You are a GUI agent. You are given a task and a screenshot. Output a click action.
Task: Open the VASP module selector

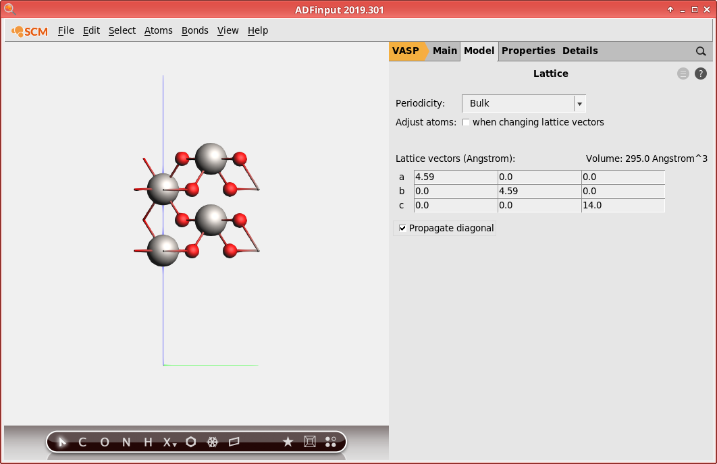pyautogui.click(x=408, y=51)
